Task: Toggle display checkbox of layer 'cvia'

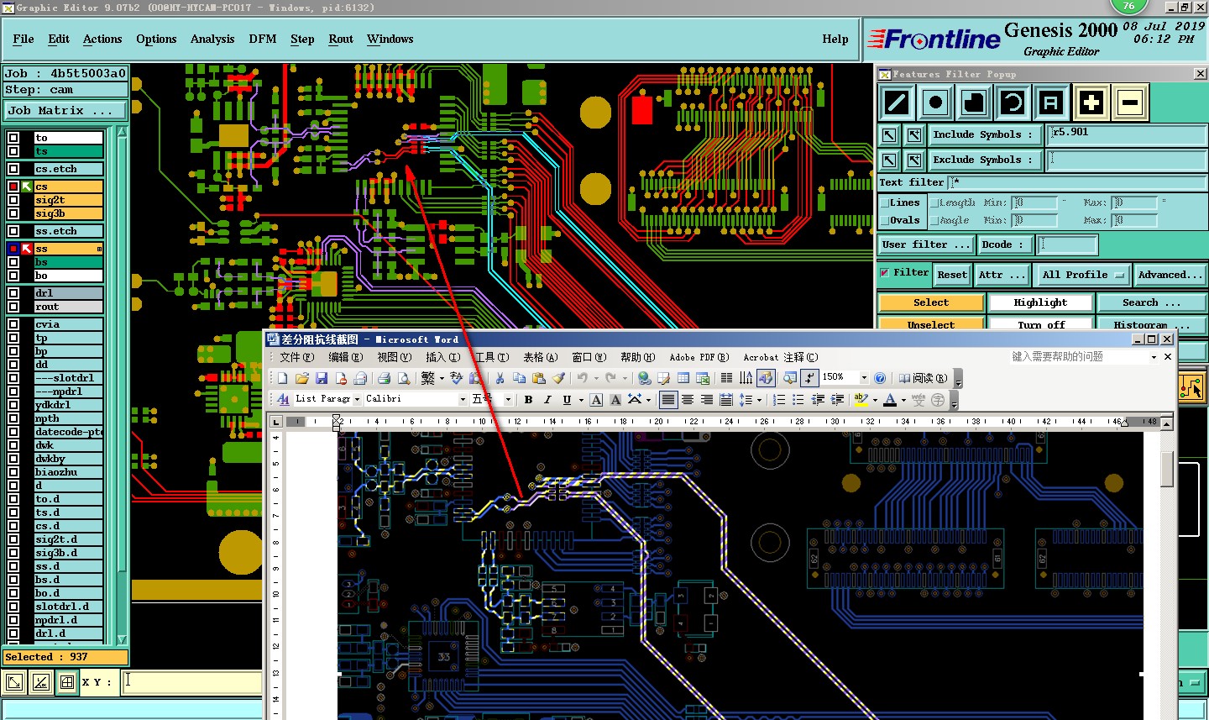Action: point(13,324)
